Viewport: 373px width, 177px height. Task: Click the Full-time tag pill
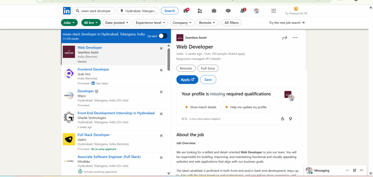(x=208, y=68)
